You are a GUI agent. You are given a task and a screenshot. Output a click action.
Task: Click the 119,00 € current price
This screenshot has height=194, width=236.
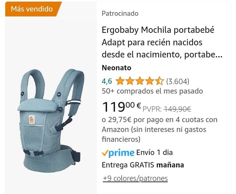tap(121, 107)
